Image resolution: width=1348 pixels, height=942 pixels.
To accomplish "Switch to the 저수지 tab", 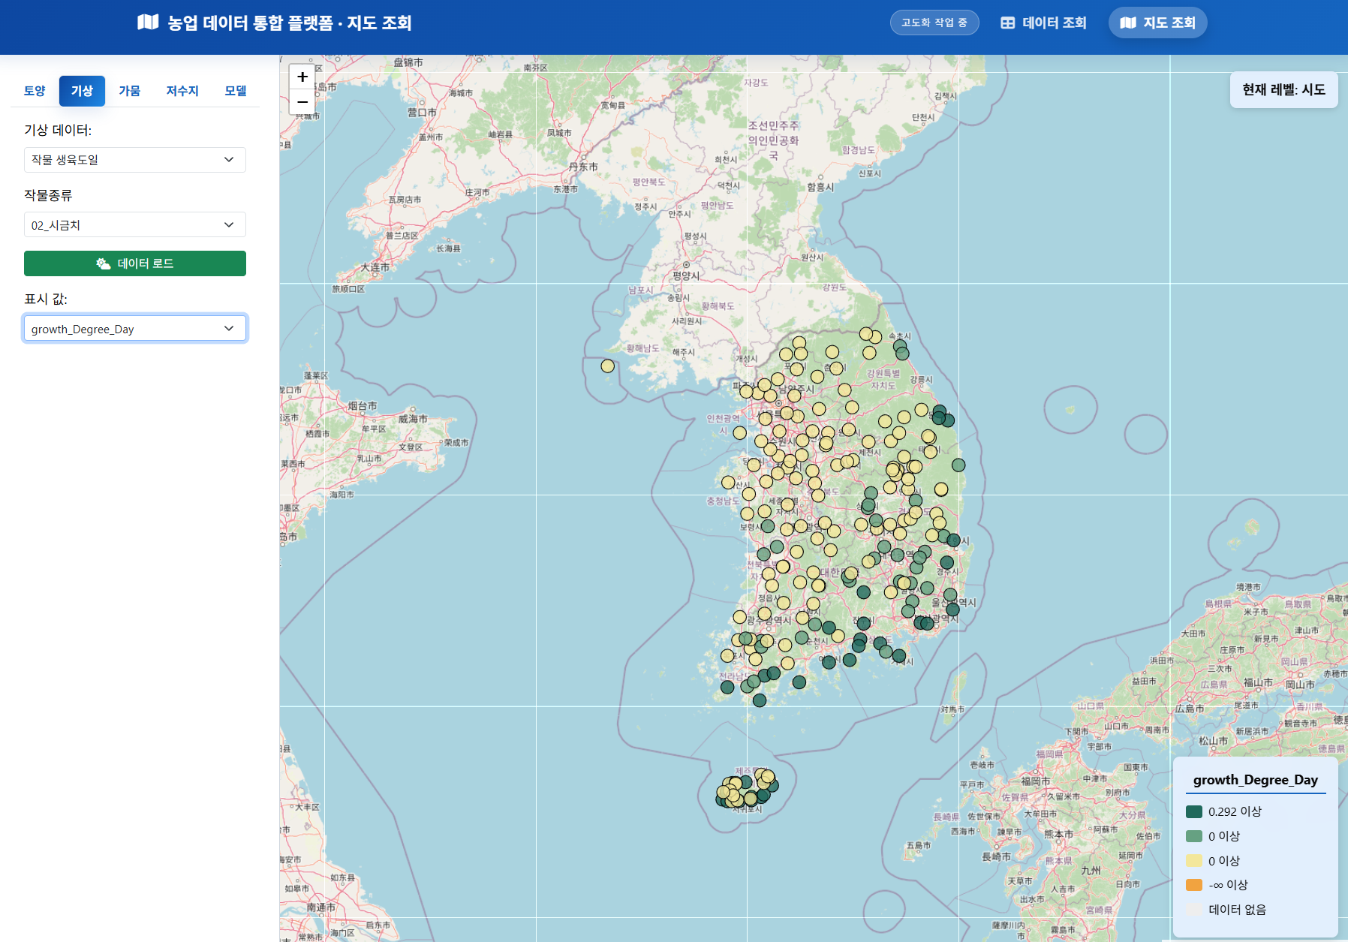I will click(181, 90).
